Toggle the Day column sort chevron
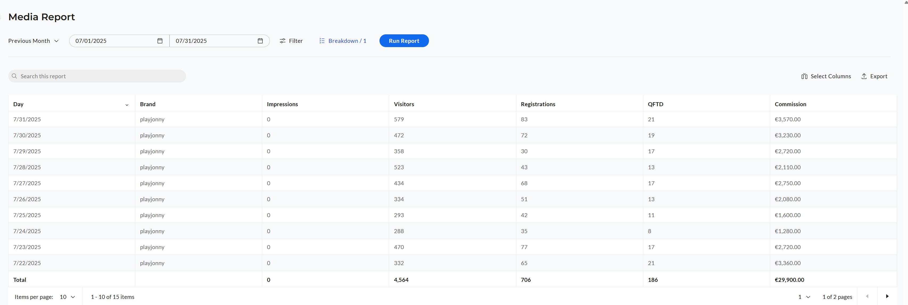 127,105
